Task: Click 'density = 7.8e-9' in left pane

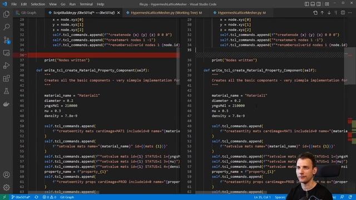Action: click(x=61, y=116)
